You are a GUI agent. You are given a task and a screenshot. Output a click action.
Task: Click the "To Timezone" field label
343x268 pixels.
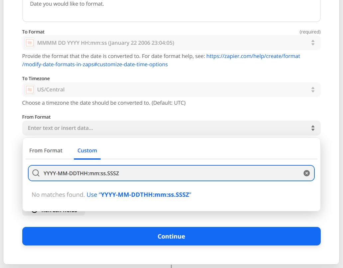(36, 79)
